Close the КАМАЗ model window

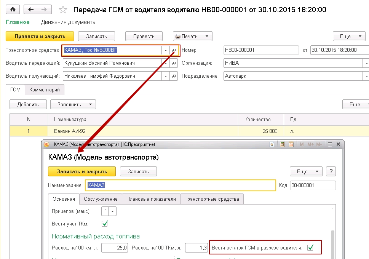[x=339, y=144]
